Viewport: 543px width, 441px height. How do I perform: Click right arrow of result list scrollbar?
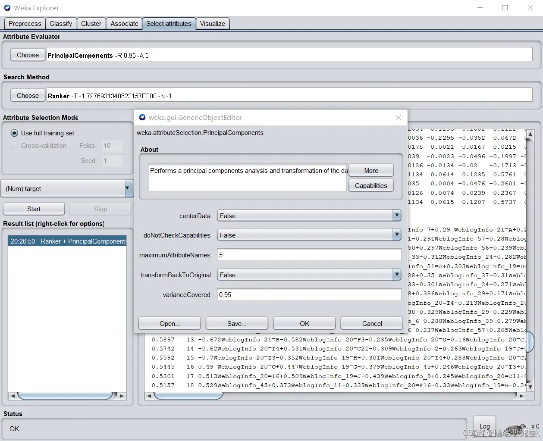click(x=122, y=395)
